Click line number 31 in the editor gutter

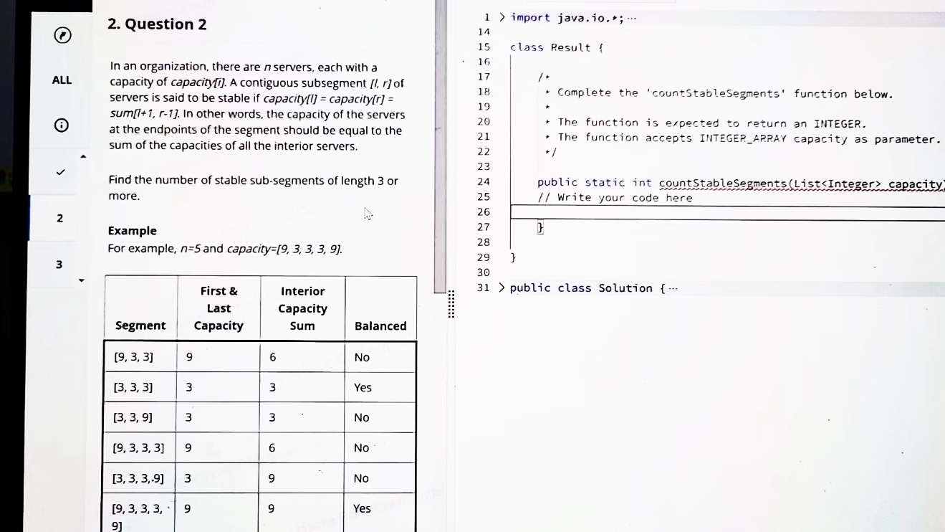[484, 288]
